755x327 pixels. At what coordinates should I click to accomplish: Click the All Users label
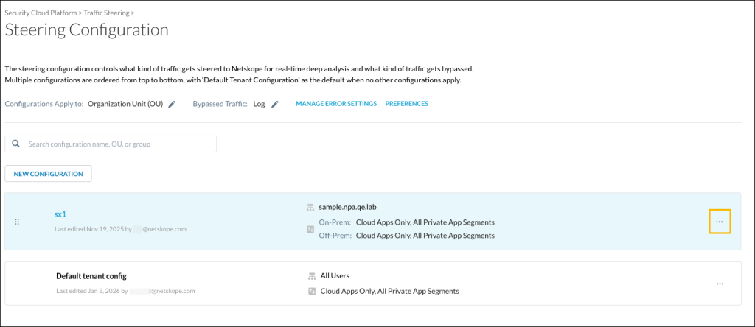click(335, 276)
